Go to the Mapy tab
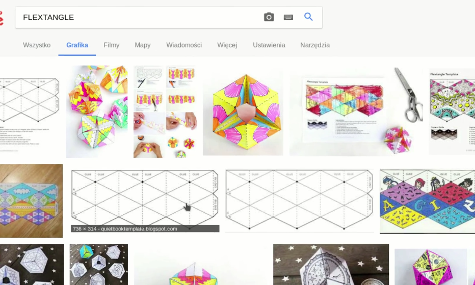This screenshot has height=285, width=475. (143, 45)
